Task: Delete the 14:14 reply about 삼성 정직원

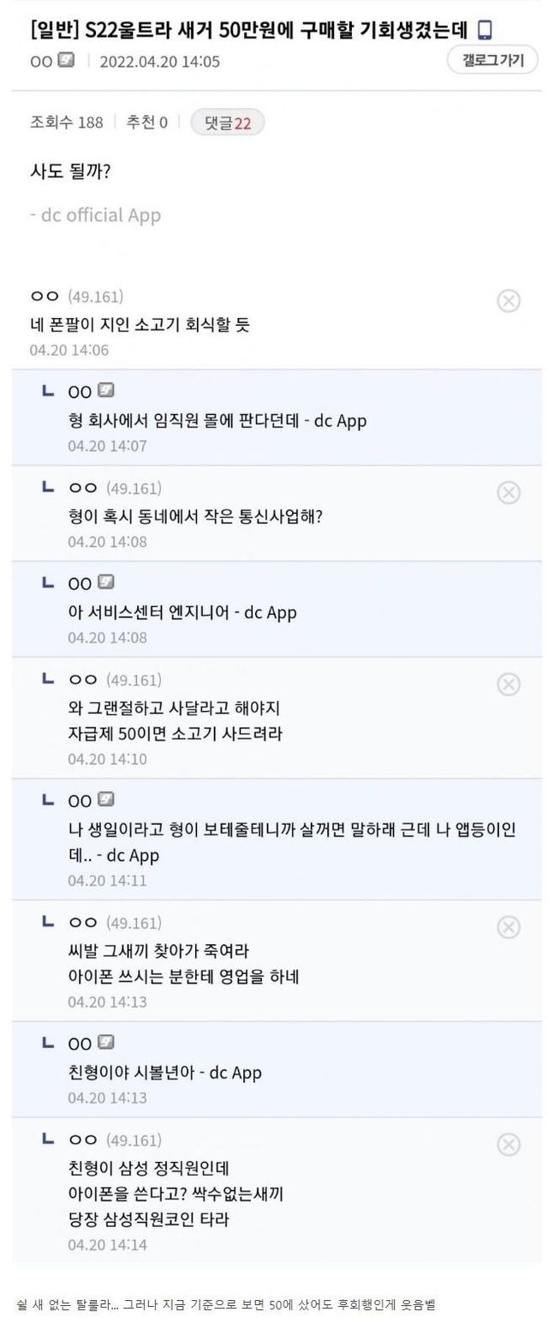Action: pos(508,1144)
